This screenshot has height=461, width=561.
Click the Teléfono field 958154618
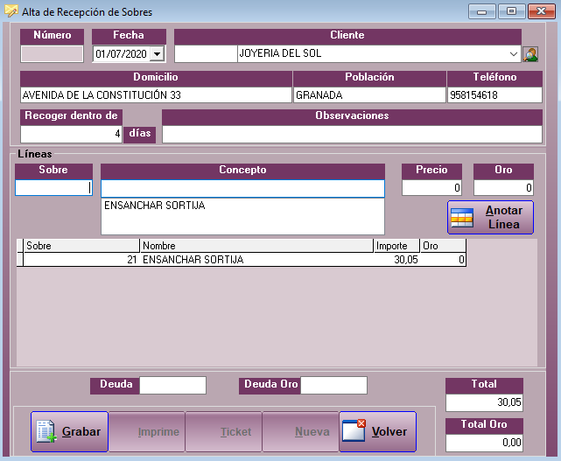494,95
